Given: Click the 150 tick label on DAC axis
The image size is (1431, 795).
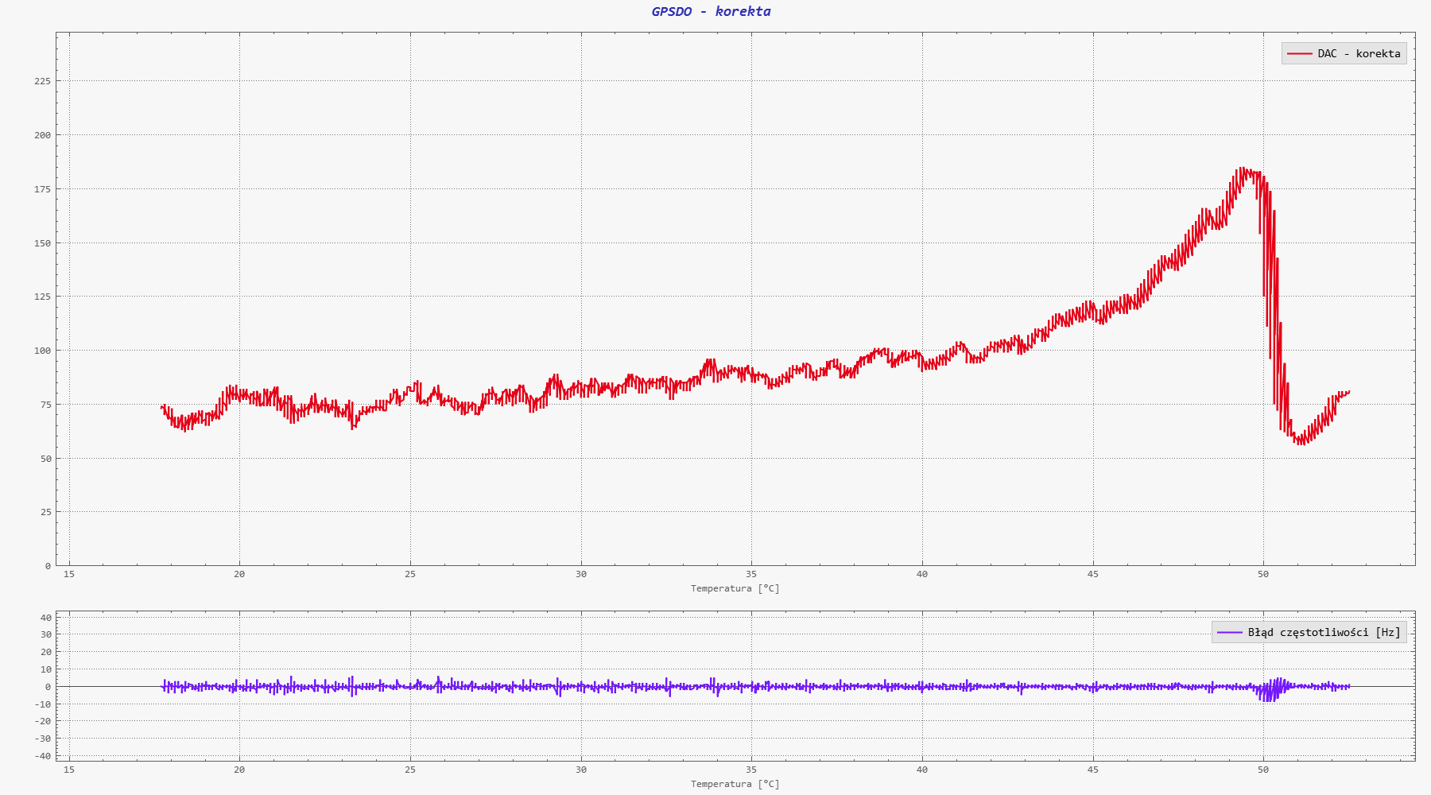Looking at the screenshot, I should pos(42,243).
